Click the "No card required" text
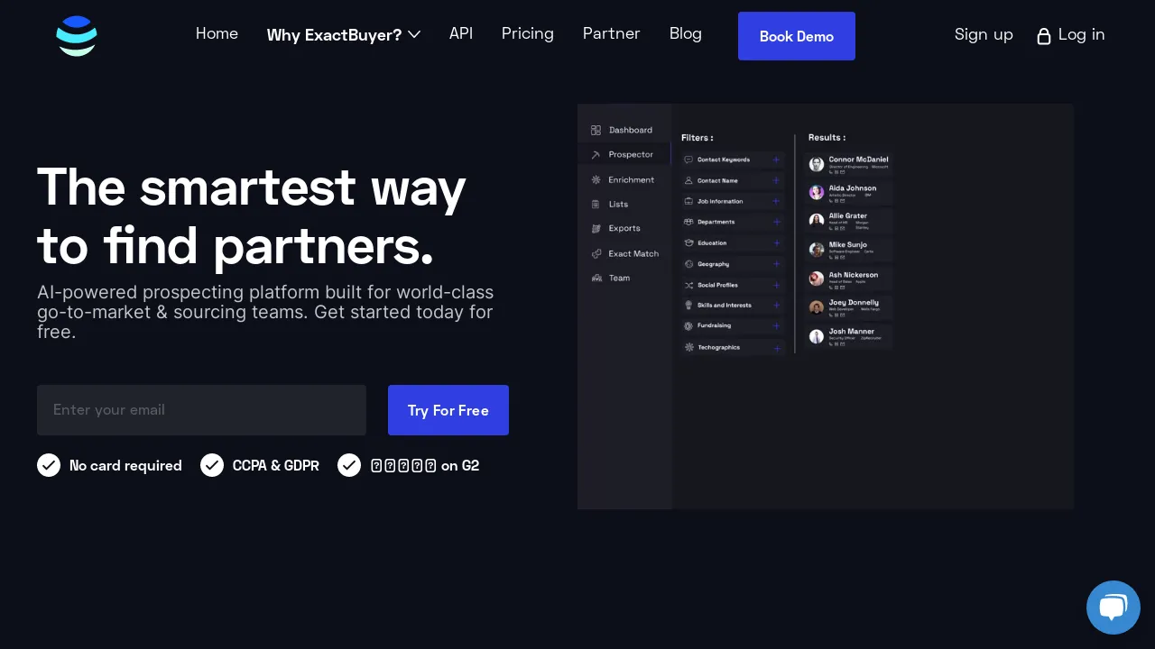The height and width of the screenshot is (649, 1155). point(125,466)
